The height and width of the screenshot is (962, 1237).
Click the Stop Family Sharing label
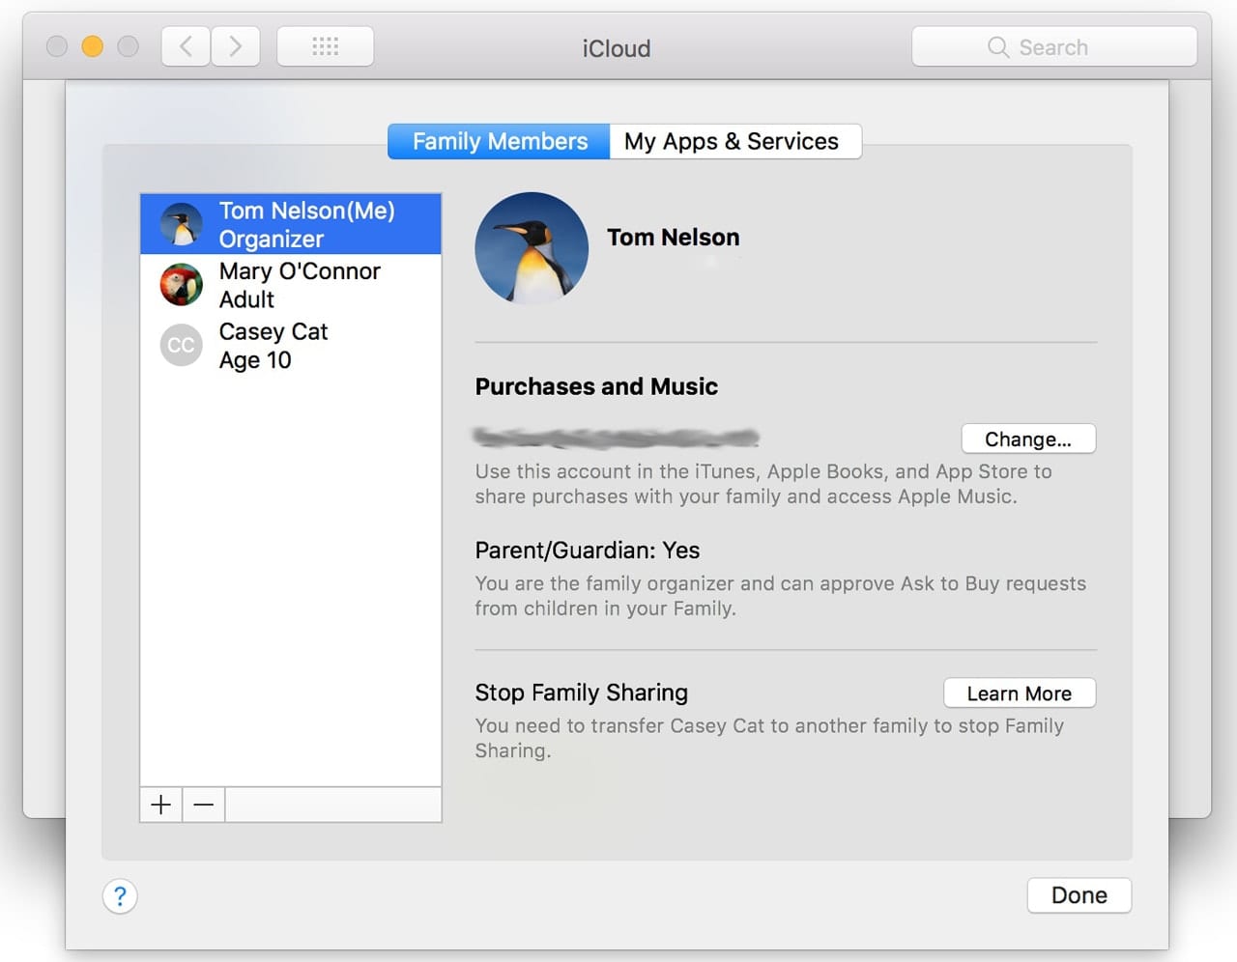point(582,693)
